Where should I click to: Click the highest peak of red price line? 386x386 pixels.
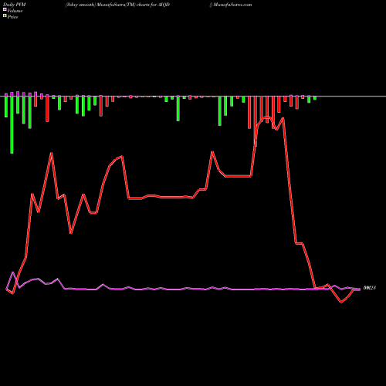[x=266, y=117]
